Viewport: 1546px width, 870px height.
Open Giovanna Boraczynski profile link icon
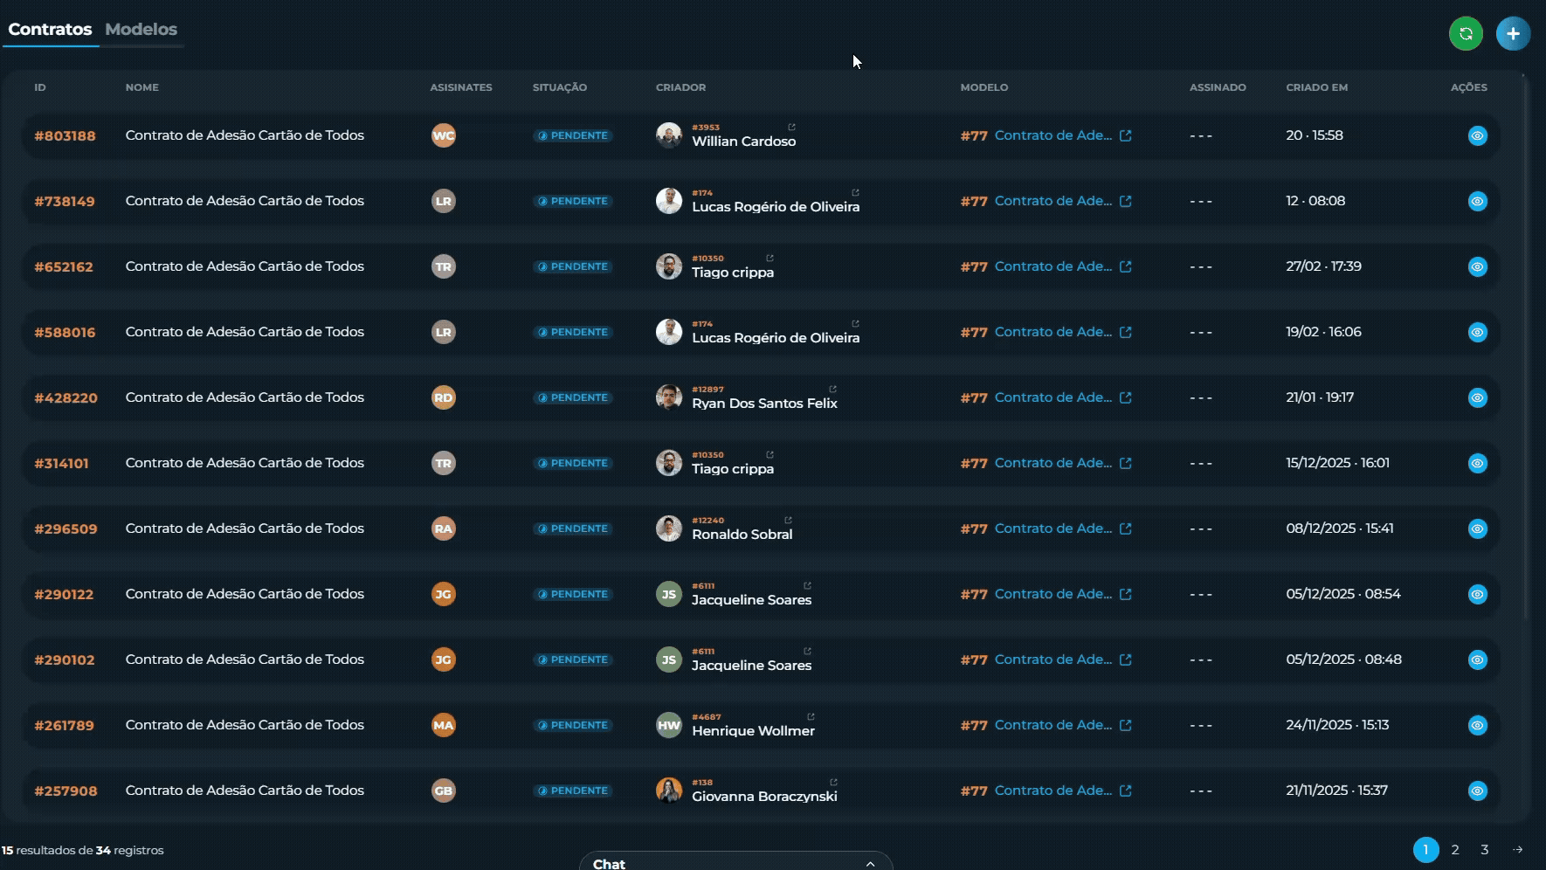(833, 783)
